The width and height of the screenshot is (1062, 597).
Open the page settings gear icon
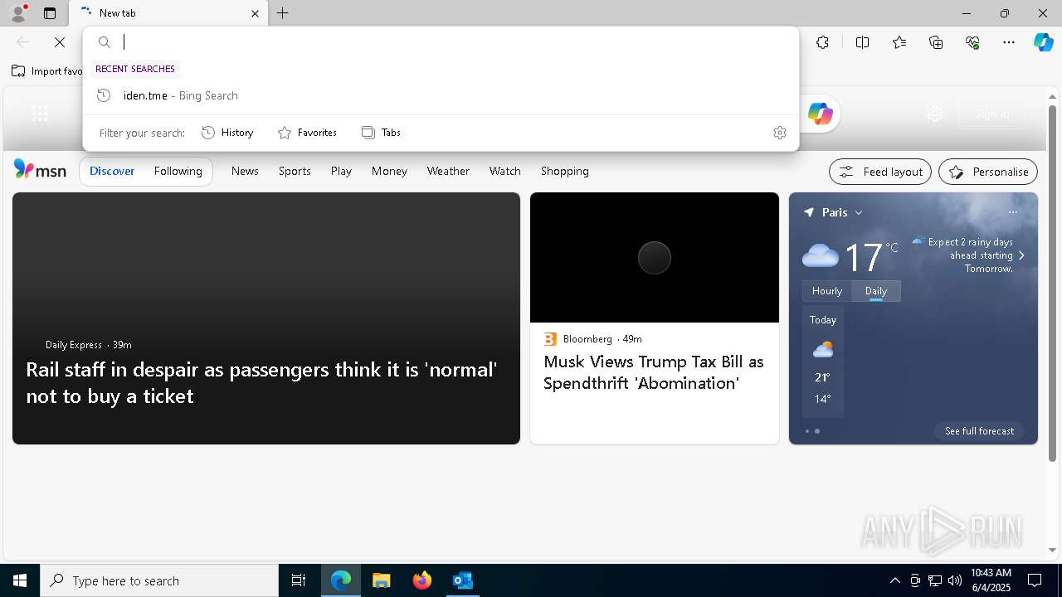(935, 114)
